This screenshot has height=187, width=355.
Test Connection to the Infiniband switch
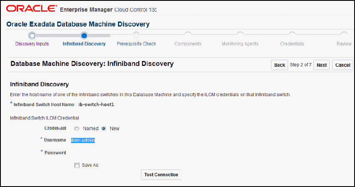(161, 175)
